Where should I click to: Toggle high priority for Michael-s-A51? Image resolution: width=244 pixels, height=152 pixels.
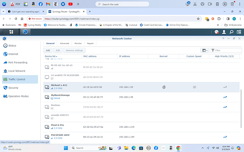pyautogui.click(x=225, y=87)
